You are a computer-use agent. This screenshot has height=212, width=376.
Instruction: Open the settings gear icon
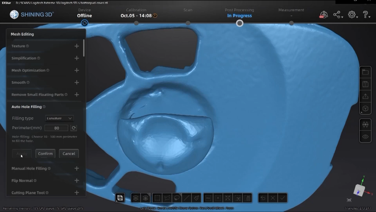[352, 14]
